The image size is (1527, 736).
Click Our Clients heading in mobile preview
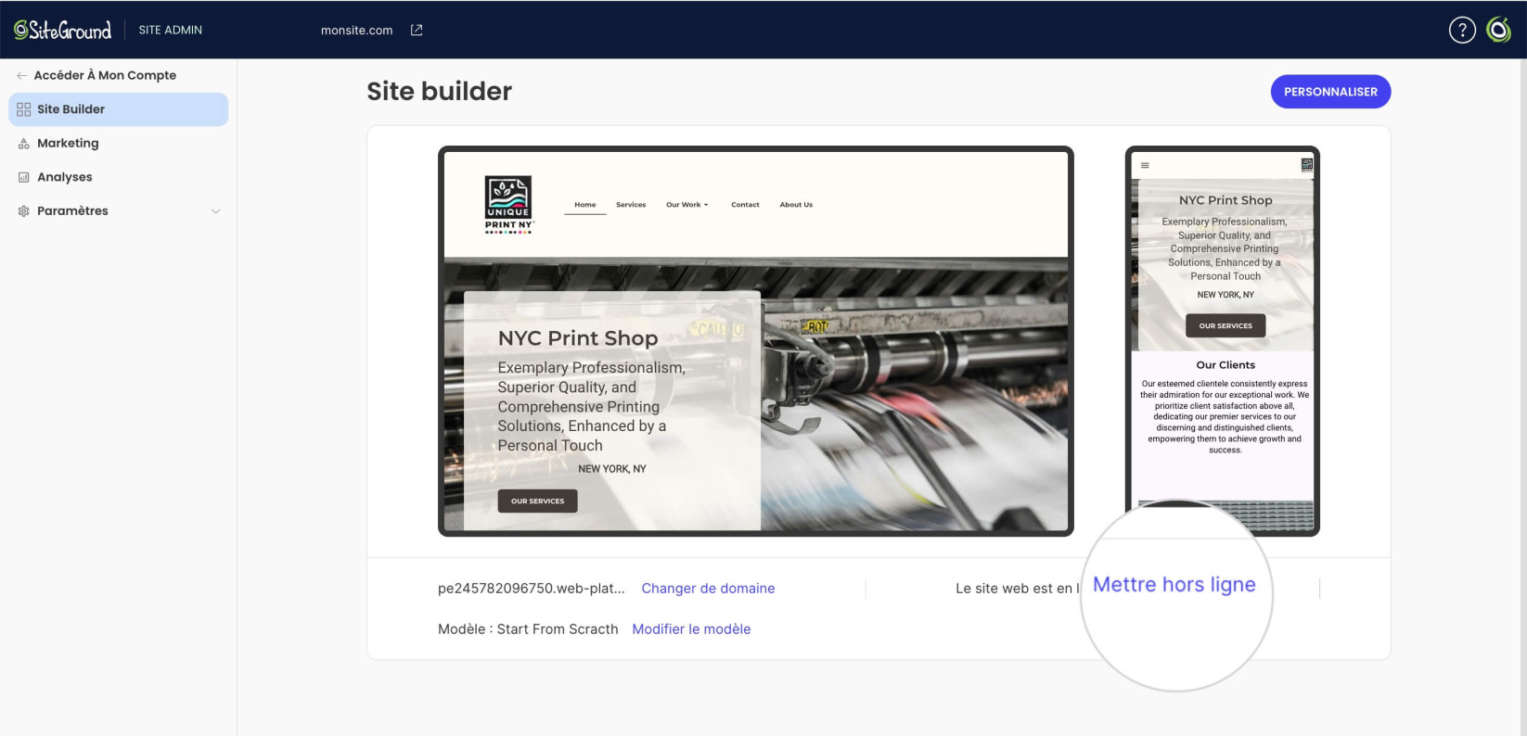tap(1225, 365)
